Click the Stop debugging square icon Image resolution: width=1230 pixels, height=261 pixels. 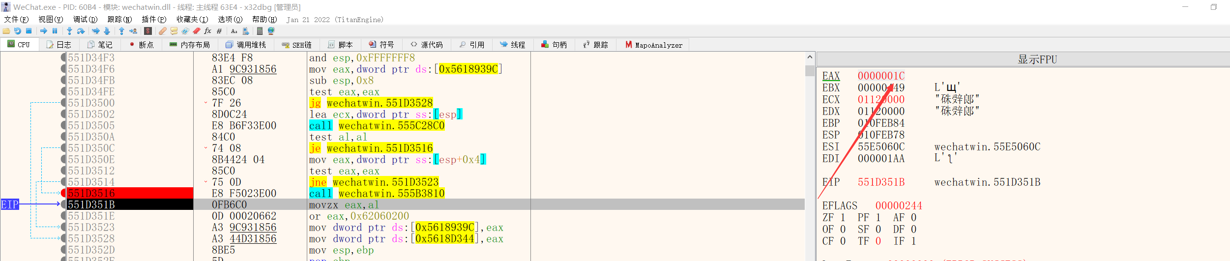click(29, 31)
